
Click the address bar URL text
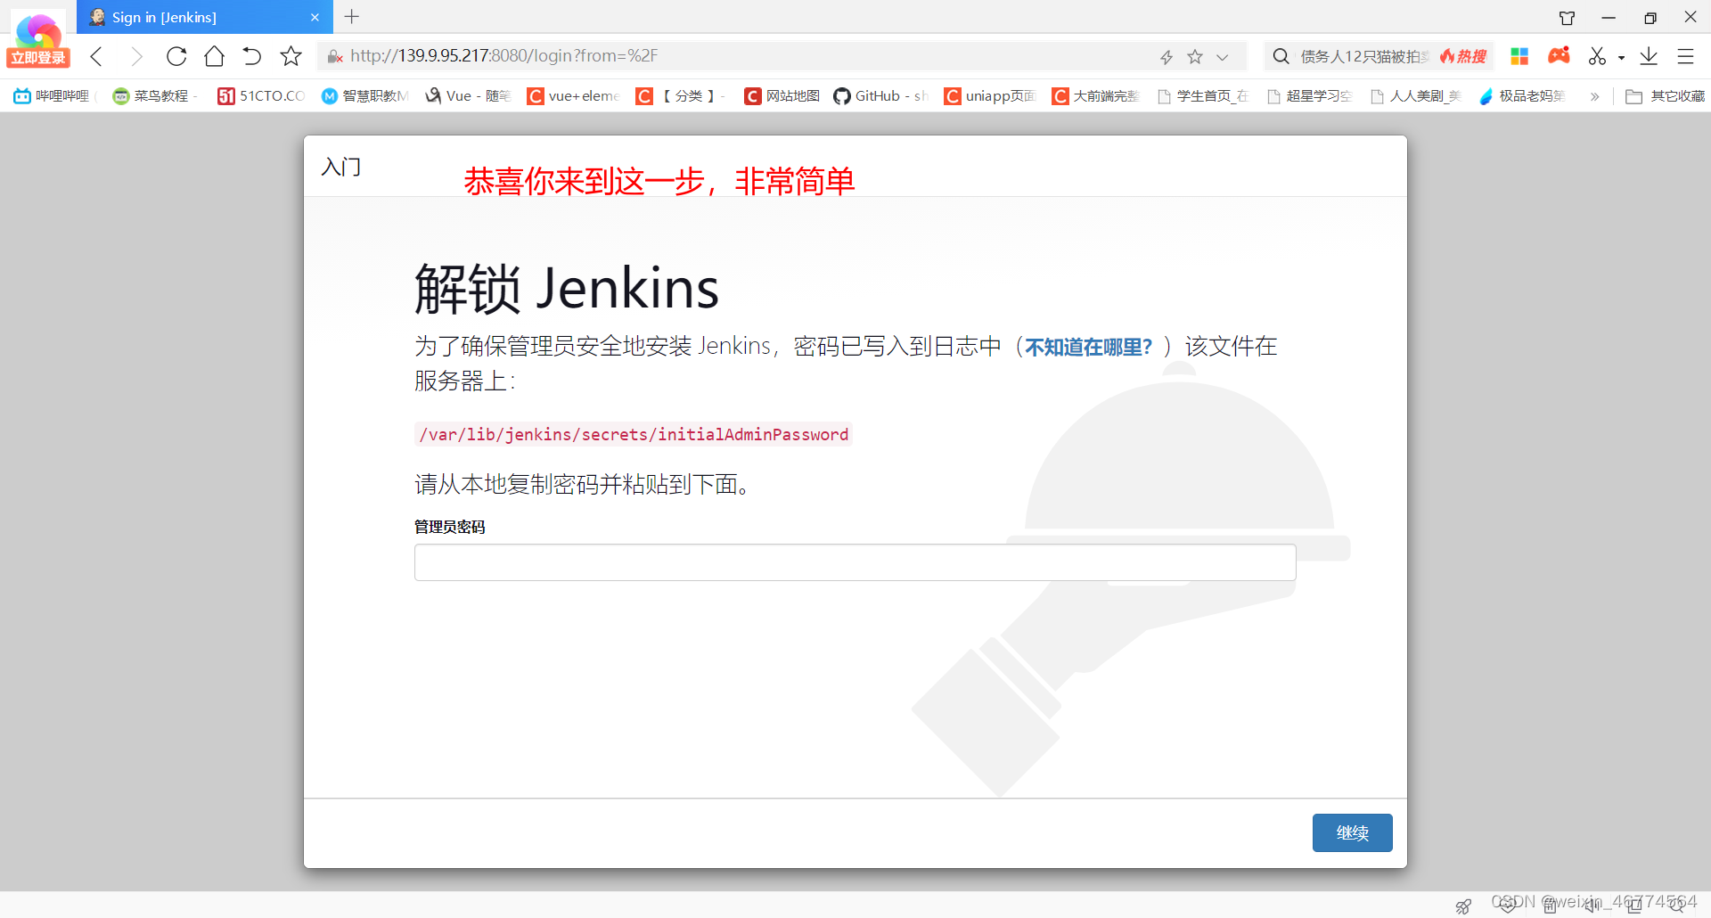pos(503,56)
